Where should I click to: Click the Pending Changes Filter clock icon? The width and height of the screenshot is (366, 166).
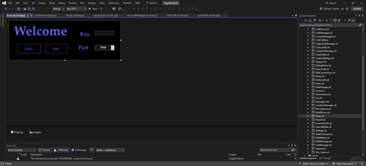320,20
